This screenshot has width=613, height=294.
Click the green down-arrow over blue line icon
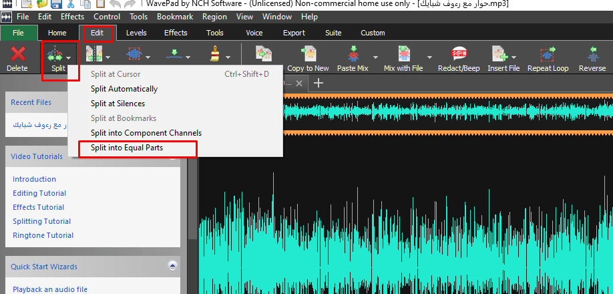pyautogui.click(x=174, y=54)
